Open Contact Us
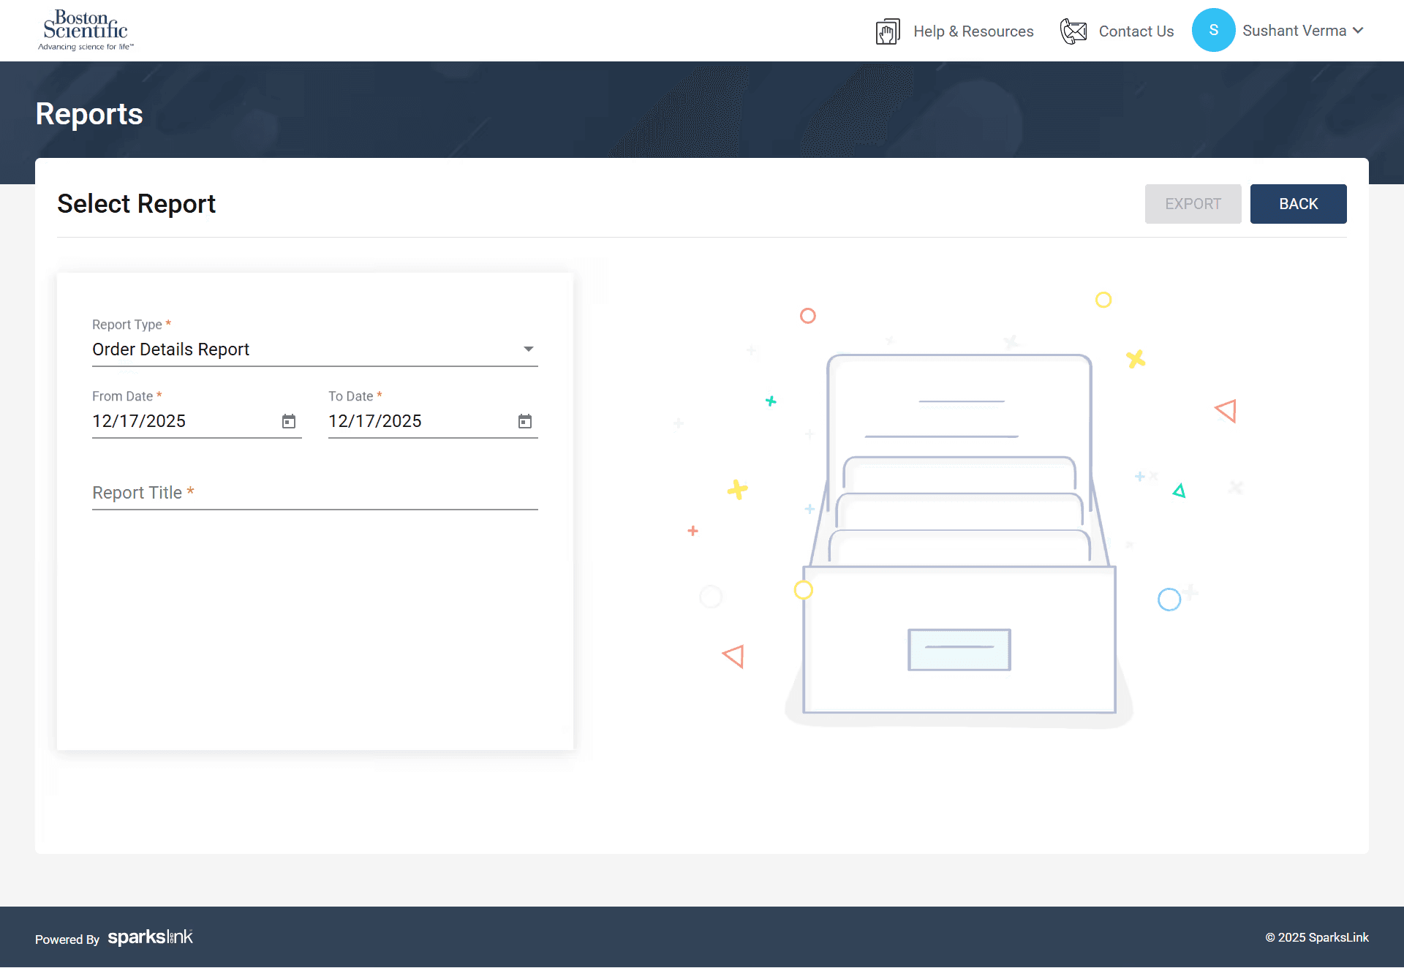This screenshot has height=968, width=1404. 1136,31
